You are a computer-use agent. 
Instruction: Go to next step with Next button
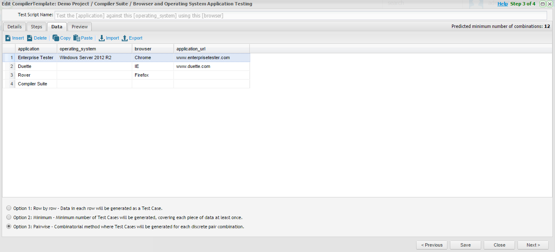point(533,245)
